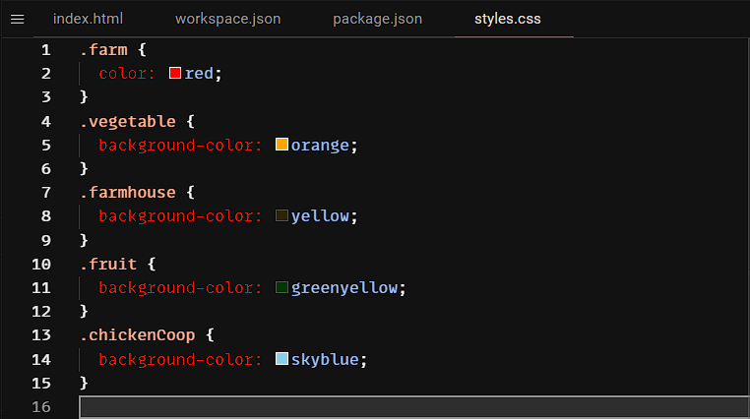Open the red color swatch picker
This screenshot has height=419, width=750.
175,73
